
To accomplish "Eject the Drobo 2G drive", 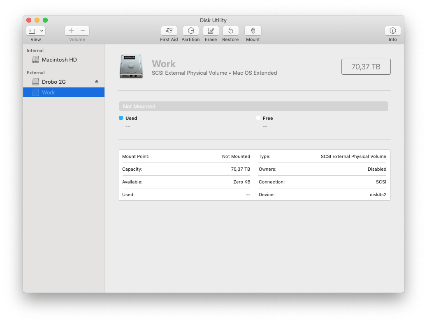I will [x=97, y=82].
